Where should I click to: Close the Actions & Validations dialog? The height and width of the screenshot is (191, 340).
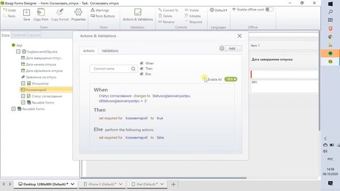(240, 36)
